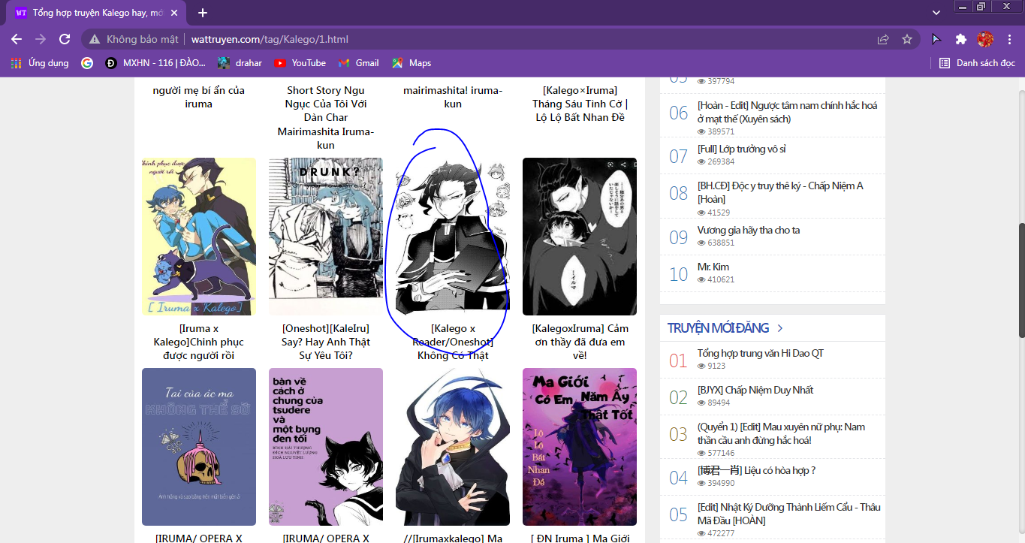Open Bàn về cách ở chung của tsudere cover
This screenshot has height=543, width=1025.
[326, 447]
